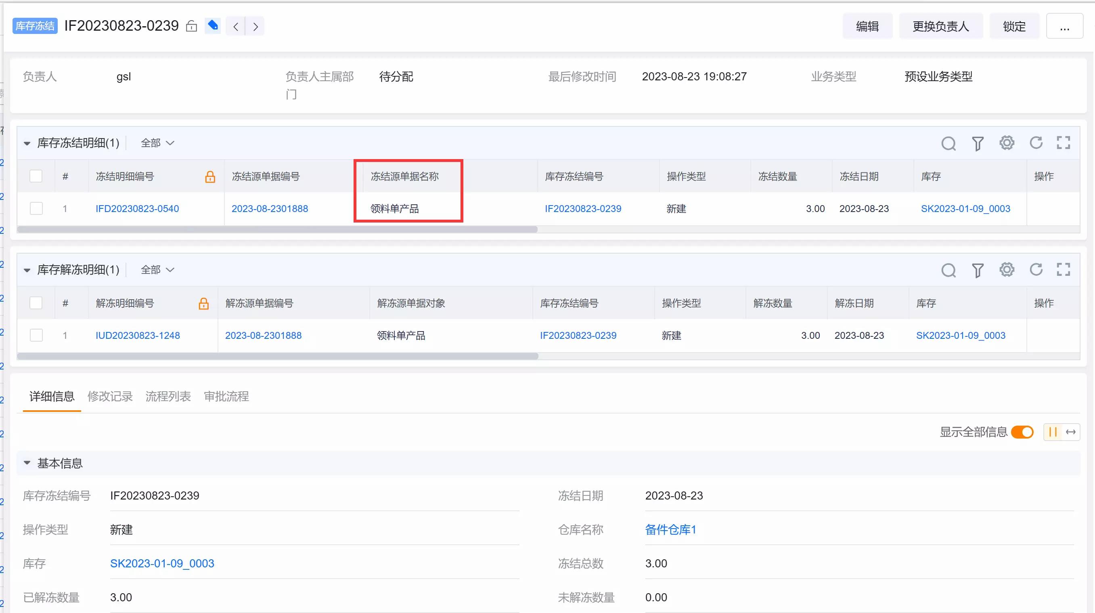Open SK2023-01-09_0003 link in freeze detail row

tap(965, 208)
